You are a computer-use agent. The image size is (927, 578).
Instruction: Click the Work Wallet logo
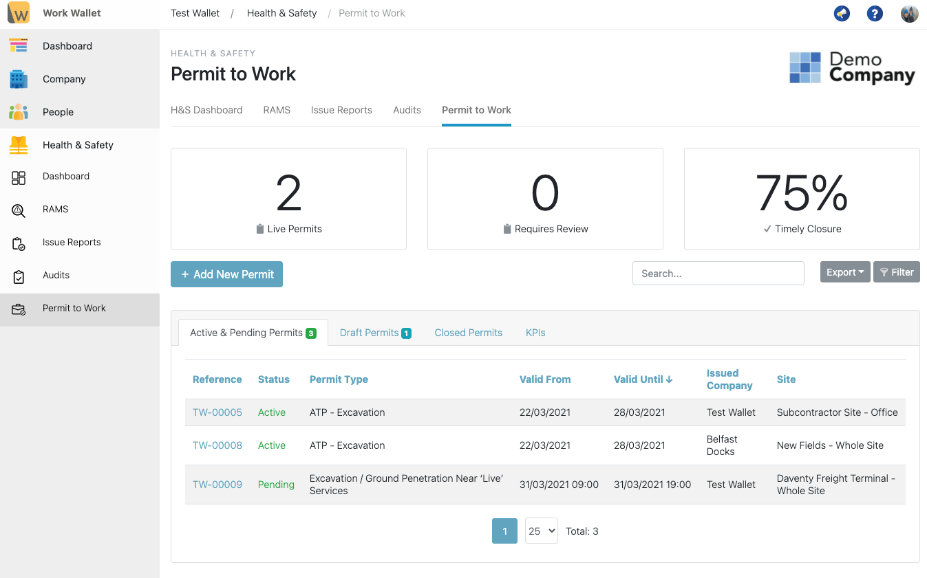pos(19,12)
